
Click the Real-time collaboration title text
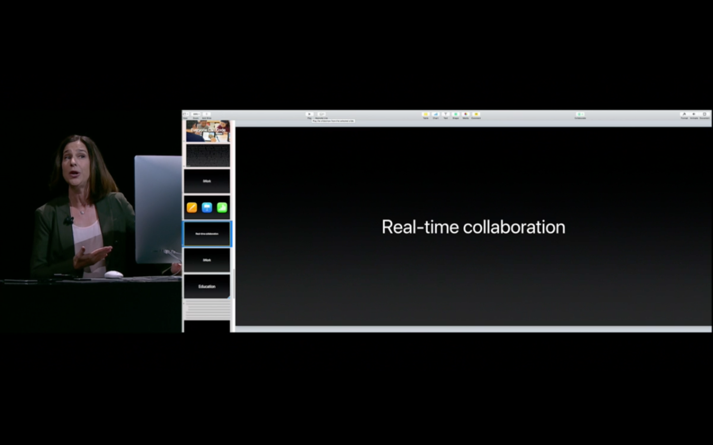tap(473, 227)
